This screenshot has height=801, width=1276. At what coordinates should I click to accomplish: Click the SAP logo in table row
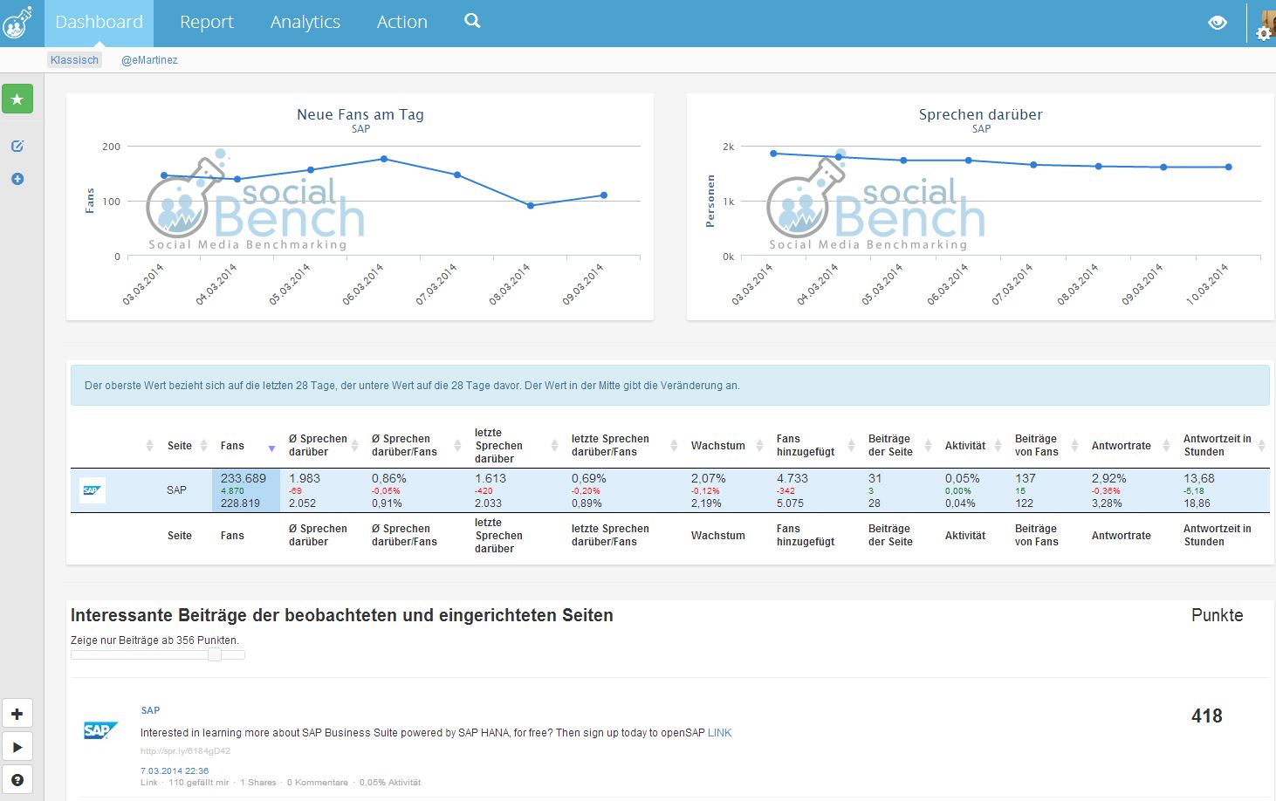click(x=92, y=490)
